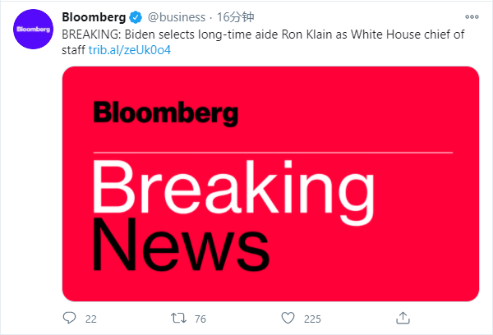Click the reply speech bubble icon
This screenshot has height=335, width=493.
click(x=70, y=317)
